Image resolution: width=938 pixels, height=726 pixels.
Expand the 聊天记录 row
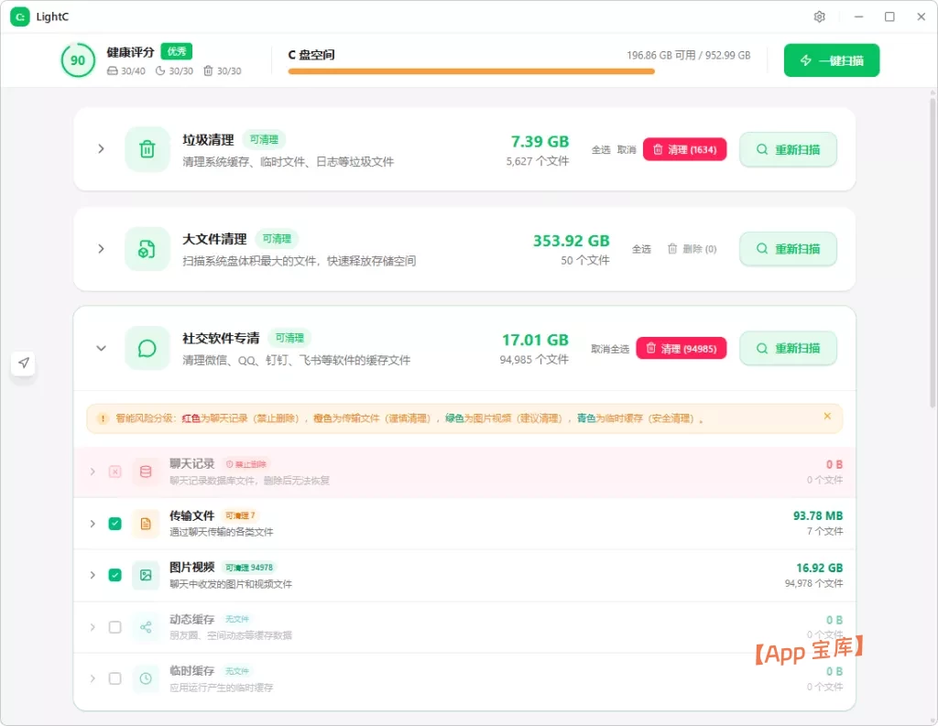tap(93, 471)
